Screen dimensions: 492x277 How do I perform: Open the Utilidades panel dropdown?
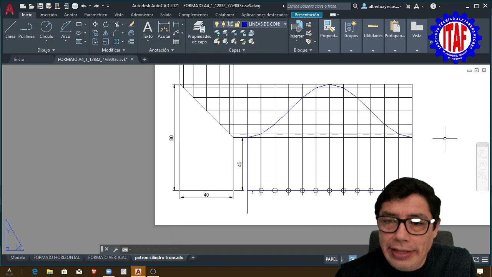[373, 50]
